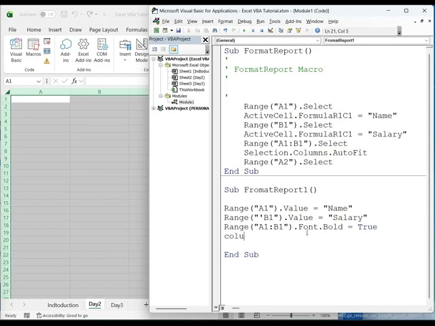Click Excel Undo arrow in title bar

coord(74,14)
